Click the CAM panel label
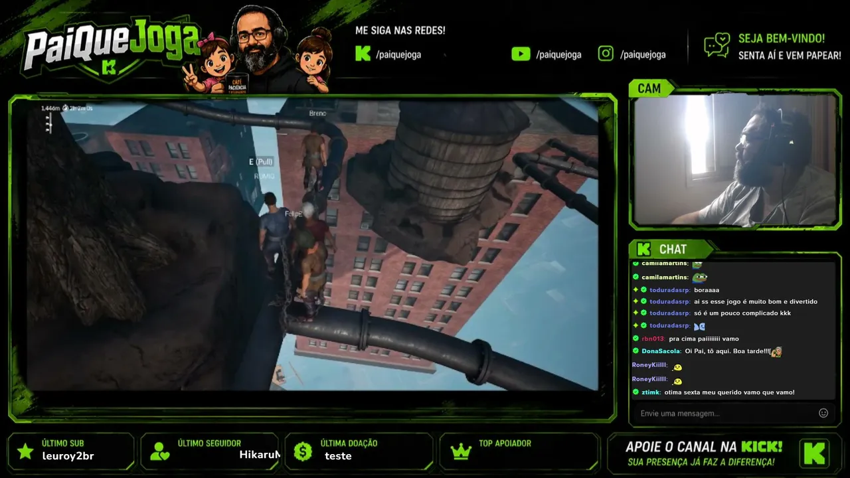This screenshot has height=478, width=850. (649, 88)
